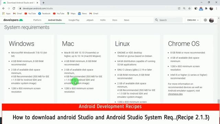The width and height of the screenshot is (220, 124).
Task: Click the System requirements heading
Action: tap(27, 27)
